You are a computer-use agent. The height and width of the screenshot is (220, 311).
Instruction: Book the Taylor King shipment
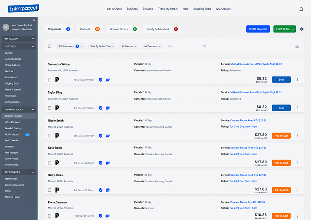(281, 108)
